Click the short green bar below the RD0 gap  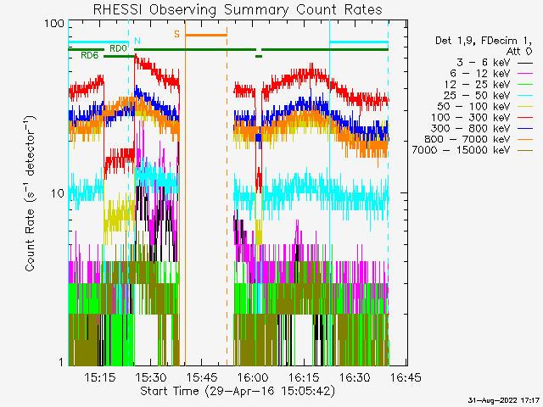[x=259, y=57]
